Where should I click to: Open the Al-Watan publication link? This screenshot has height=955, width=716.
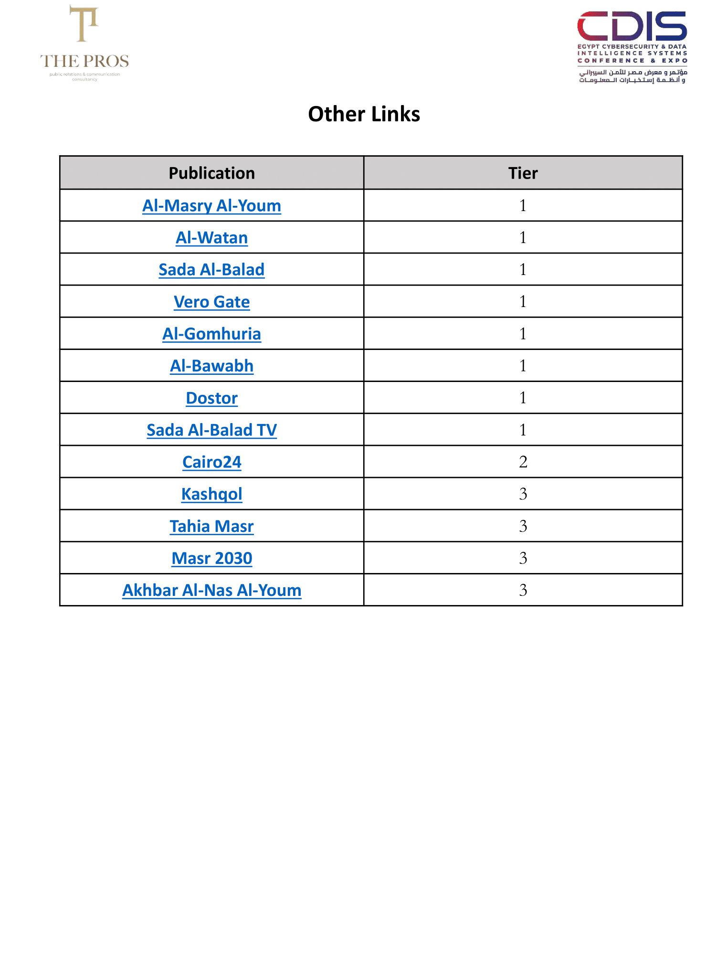(x=211, y=238)
